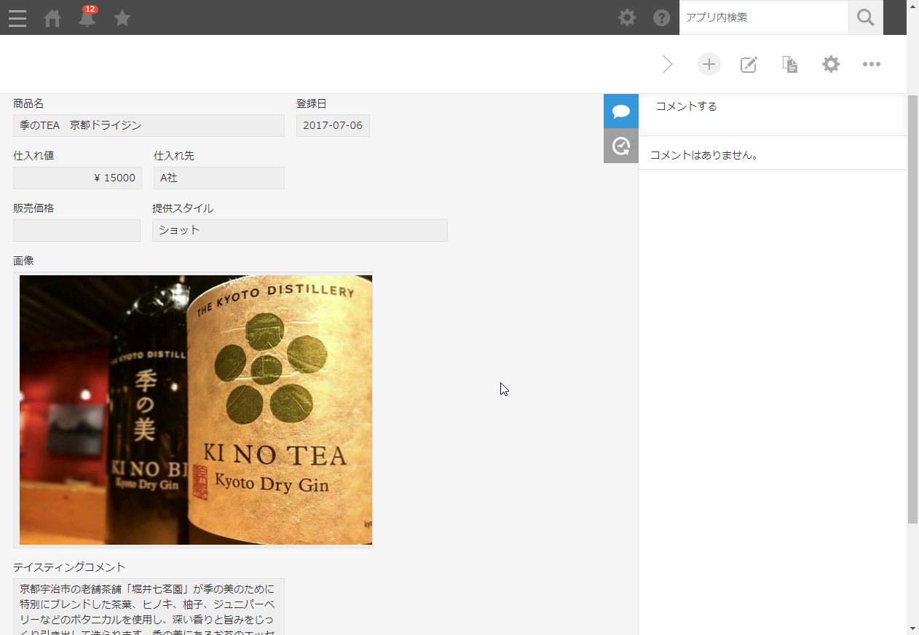Duplicate the record with copy icon
The image size is (919, 635).
[790, 64]
